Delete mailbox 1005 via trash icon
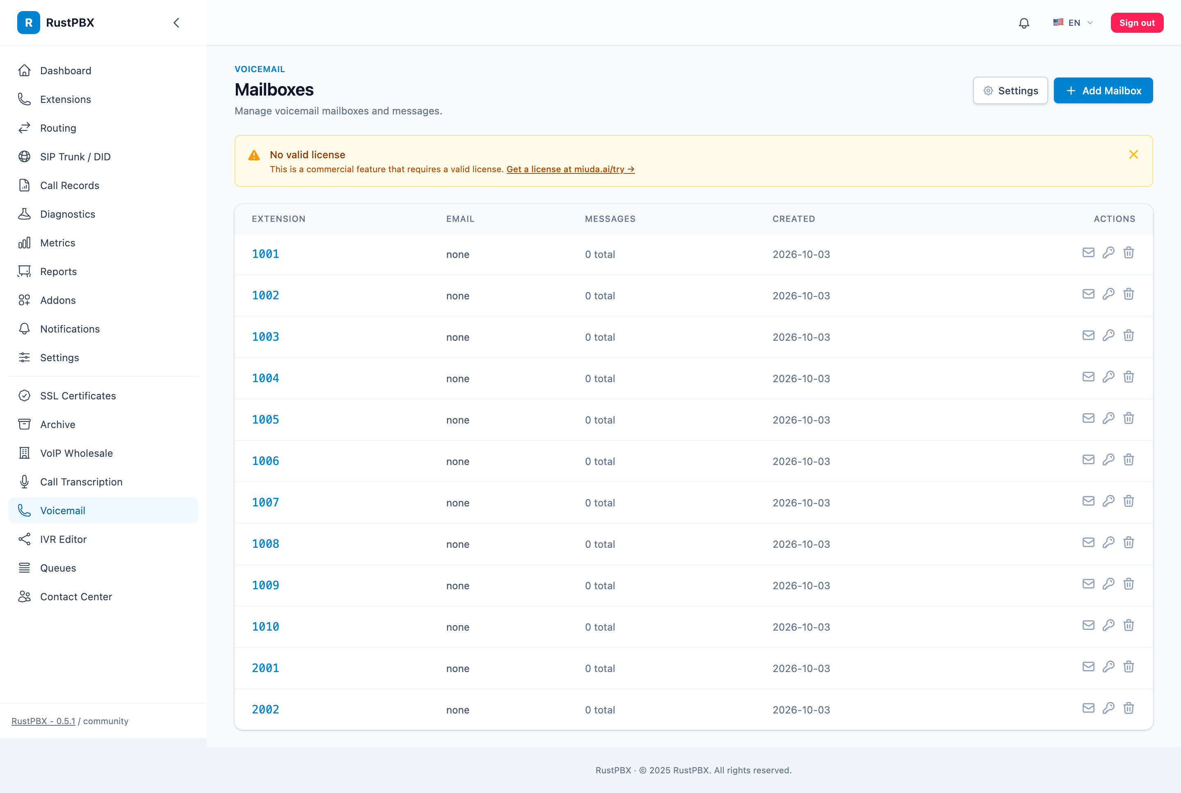The width and height of the screenshot is (1181, 793). (x=1129, y=418)
